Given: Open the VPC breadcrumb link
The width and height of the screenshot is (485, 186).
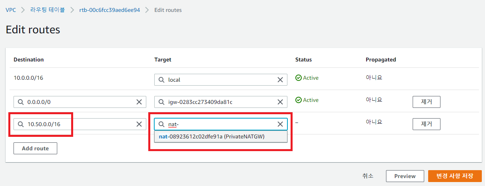Looking at the screenshot, I should pos(11,10).
